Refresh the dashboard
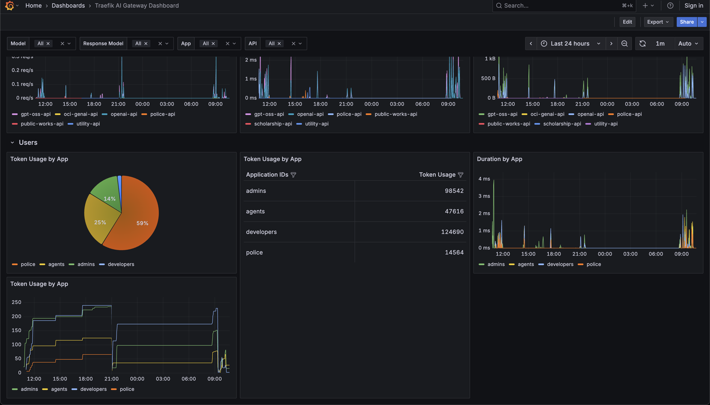Screen dimensions: 710x405 pyautogui.click(x=642, y=43)
